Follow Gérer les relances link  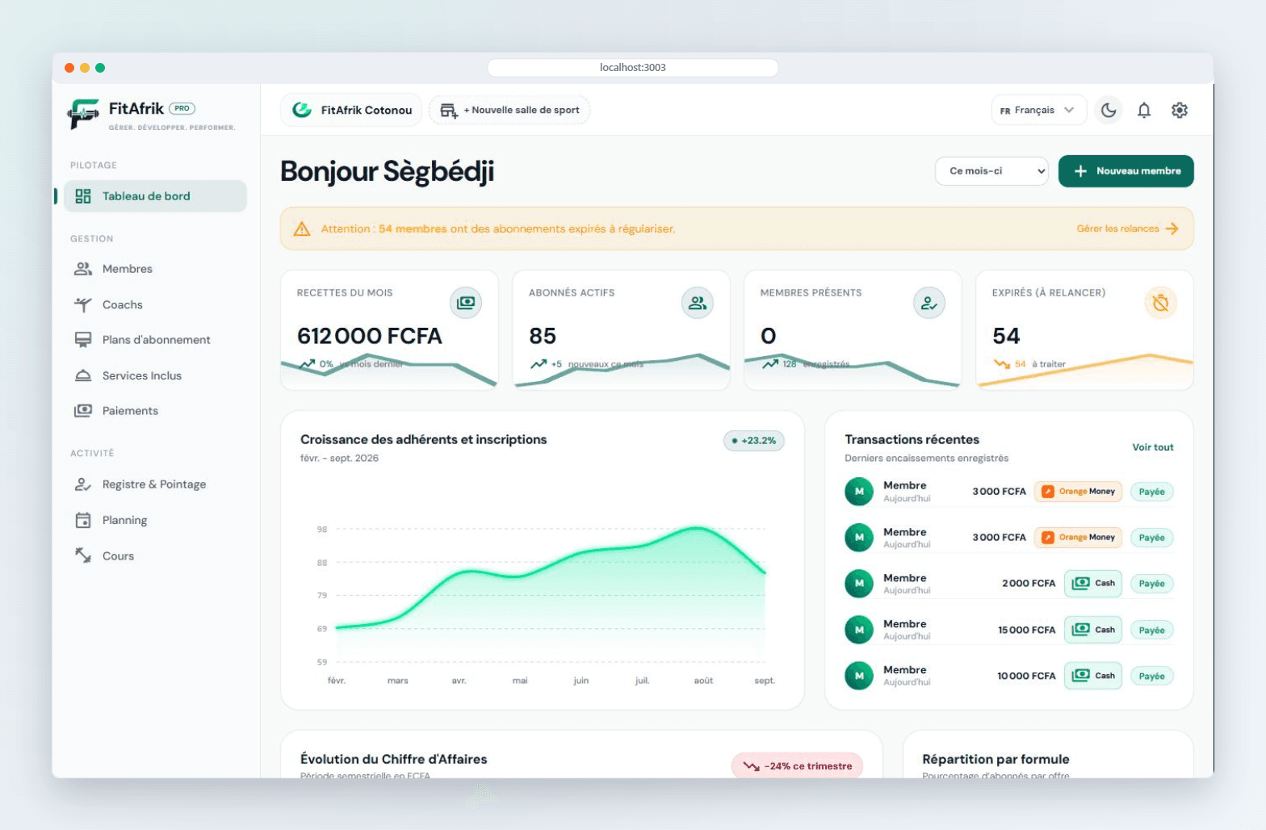pos(1127,228)
